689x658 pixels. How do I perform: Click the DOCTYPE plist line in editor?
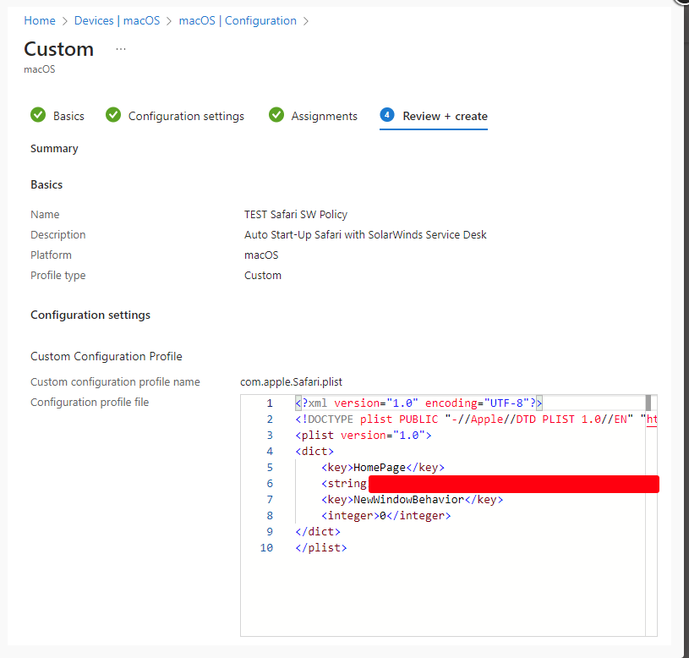tap(476, 419)
